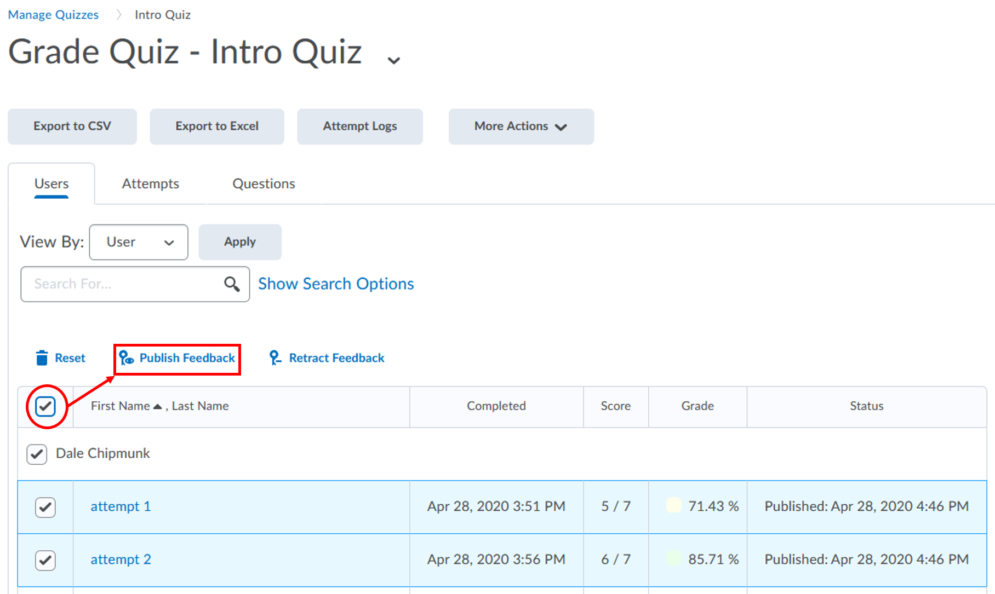Switch to the Attempts tab
The height and width of the screenshot is (594, 995).
click(150, 183)
